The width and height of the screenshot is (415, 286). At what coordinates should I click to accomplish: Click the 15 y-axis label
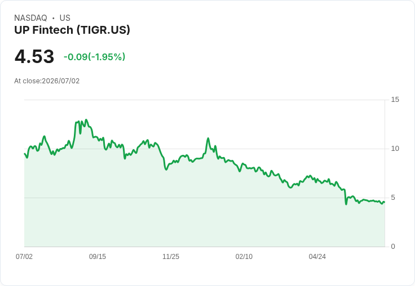(395, 100)
